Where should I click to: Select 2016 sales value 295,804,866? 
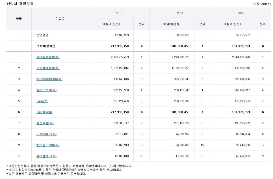tap(242, 79)
